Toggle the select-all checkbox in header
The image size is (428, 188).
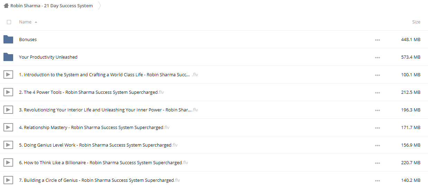9,22
